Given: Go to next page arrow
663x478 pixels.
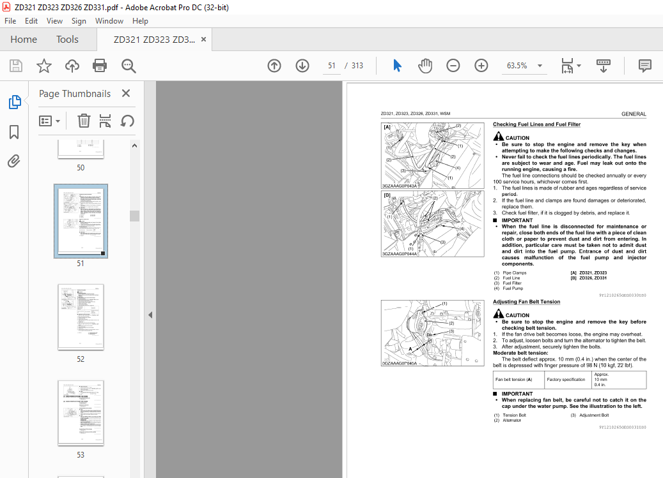Looking at the screenshot, I should [302, 66].
